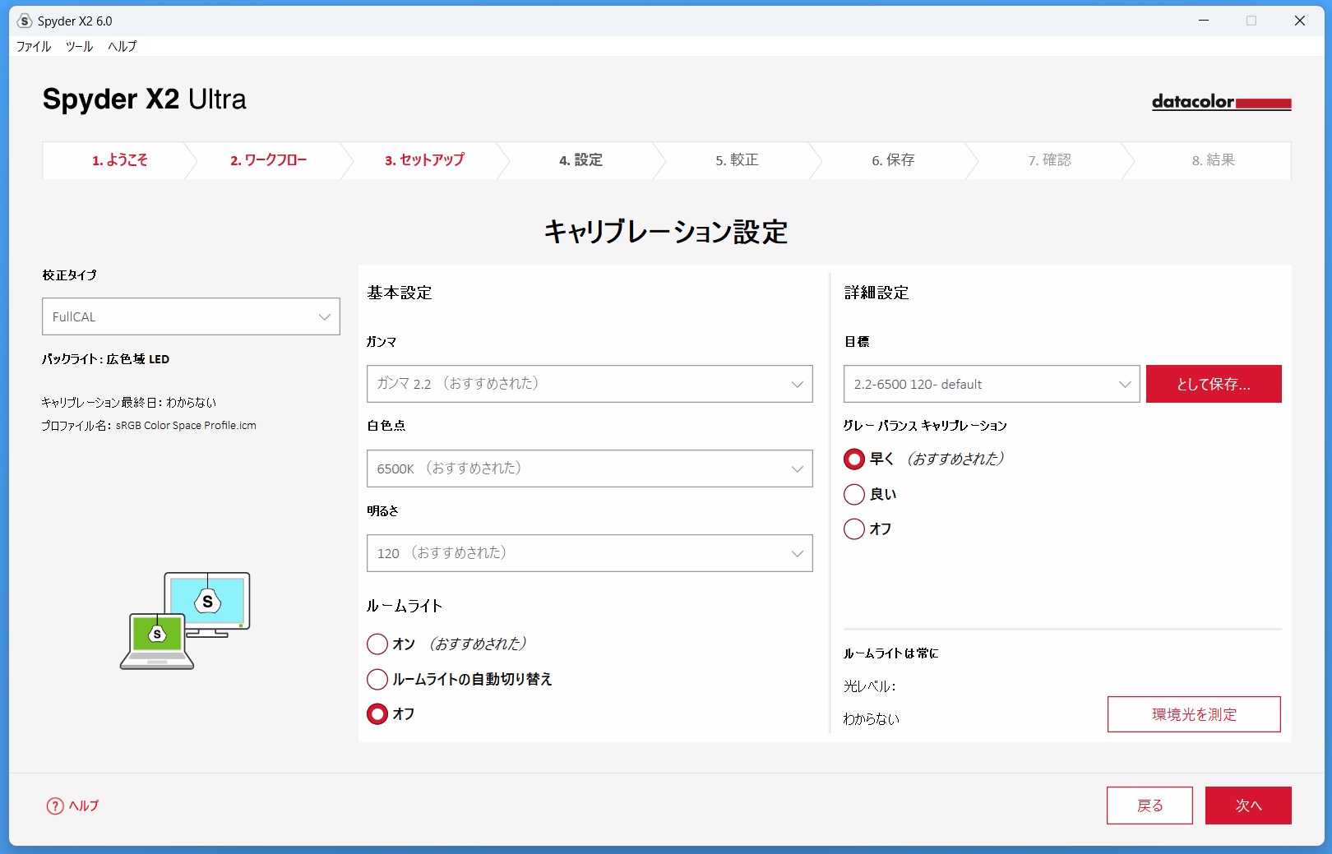Click the 戻る button
Viewport: 1332px width, 854px height.
click(1149, 806)
